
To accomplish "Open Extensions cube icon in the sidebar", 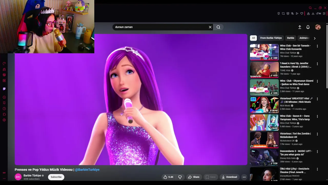I will coord(4,114).
